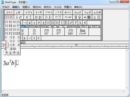Click the vertical scrollbar down arrow
Image resolution: width=130 pixels, height=97 pixels.
[x=127, y=88]
